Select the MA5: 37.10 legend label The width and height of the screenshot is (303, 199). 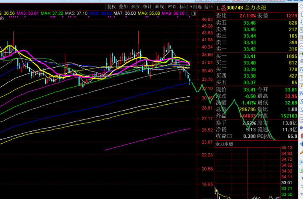tap(76, 13)
